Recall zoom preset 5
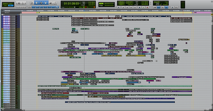The image size is (213, 111). coord(25,7)
